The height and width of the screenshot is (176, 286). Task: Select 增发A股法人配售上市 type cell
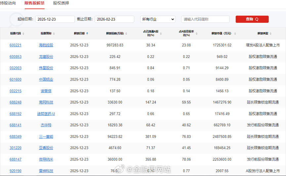click(263, 45)
